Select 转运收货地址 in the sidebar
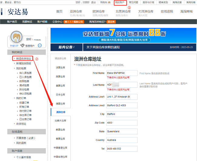 pyautogui.click(x=24, y=59)
